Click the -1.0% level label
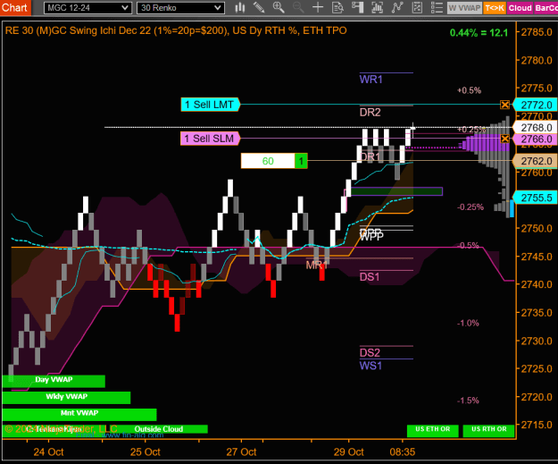Screen dimensions: 558x464 coord(468,324)
